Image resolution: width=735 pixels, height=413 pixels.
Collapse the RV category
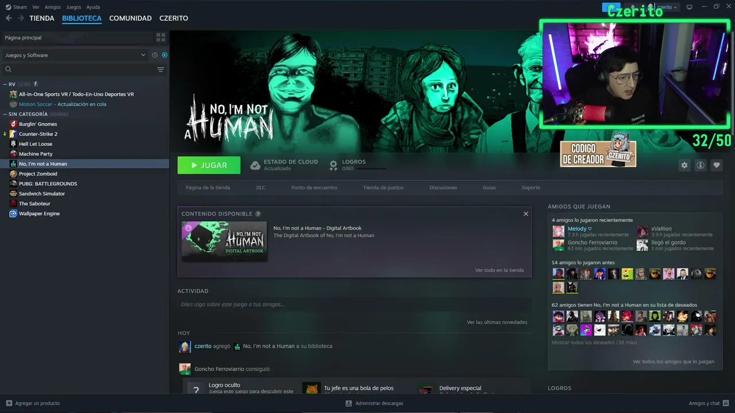pyautogui.click(x=5, y=84)
